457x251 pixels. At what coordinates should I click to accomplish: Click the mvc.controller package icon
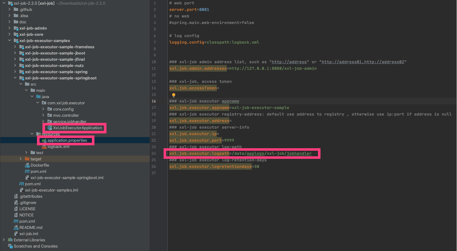point(50,116)
